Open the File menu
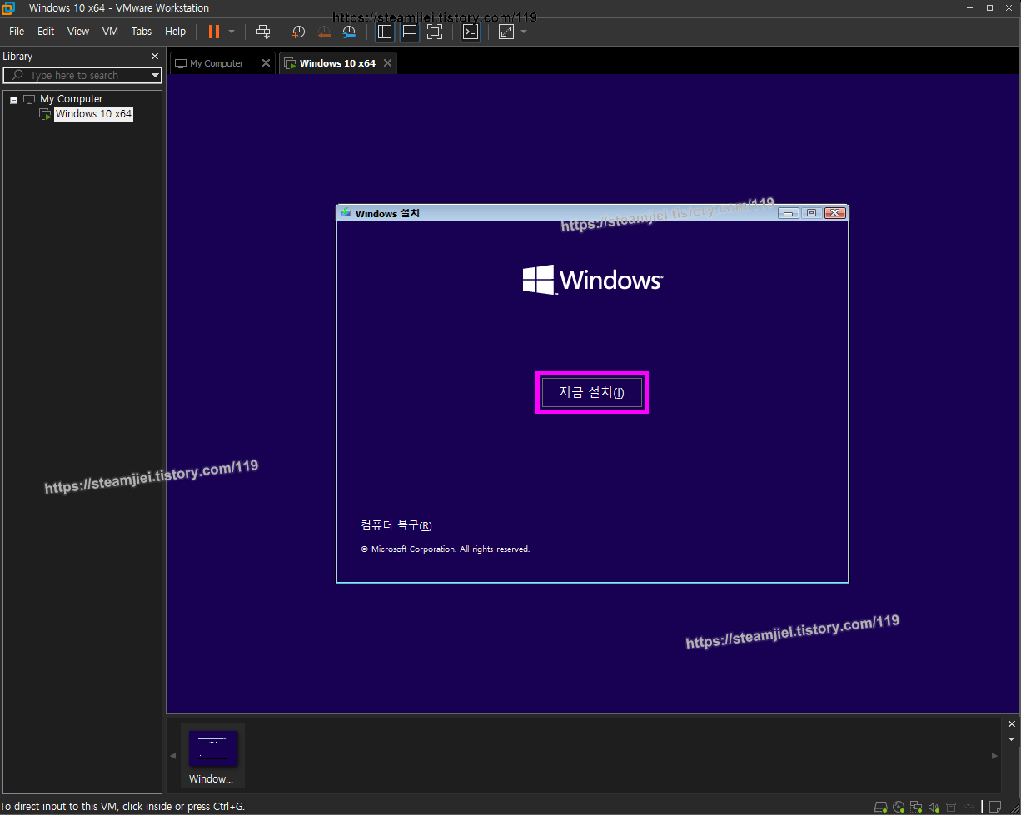 coord(17,32)
